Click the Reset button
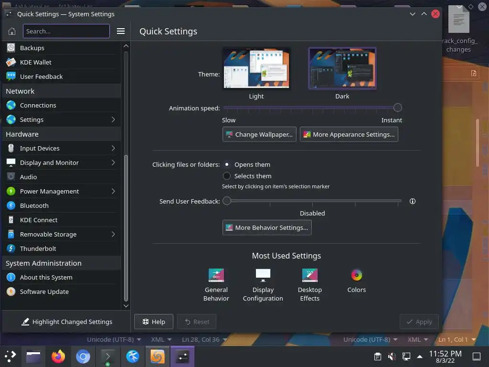Image resolution: width=489 pixels, height=367 pixels. [x=197, y=322]
